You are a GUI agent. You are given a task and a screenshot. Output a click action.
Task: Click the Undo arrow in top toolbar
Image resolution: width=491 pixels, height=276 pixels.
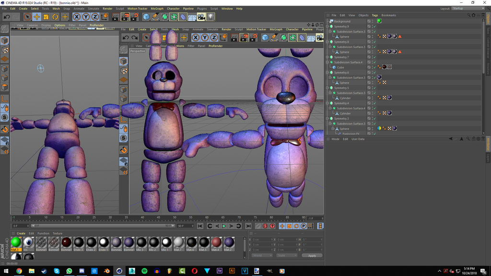click(x=7, y=17)
